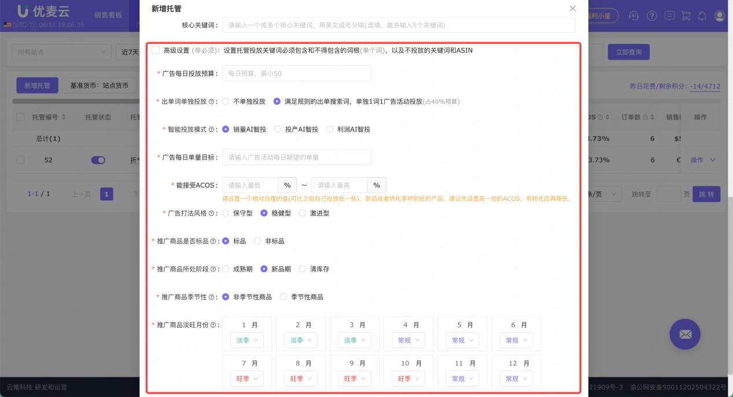
Task: Open the January 淡季 month dropdown
Action: 246,340
